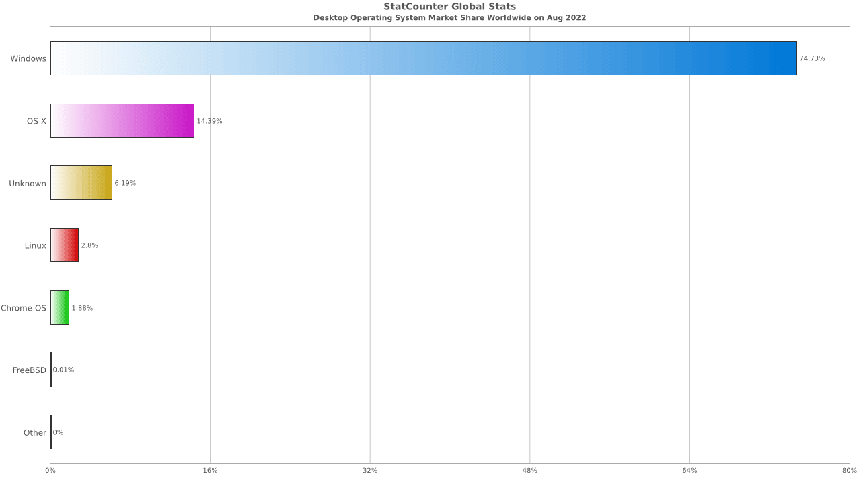Click the 6.19% value label
Image resolution: width=861 pixels, height=484 pixels.
(125, 183)
